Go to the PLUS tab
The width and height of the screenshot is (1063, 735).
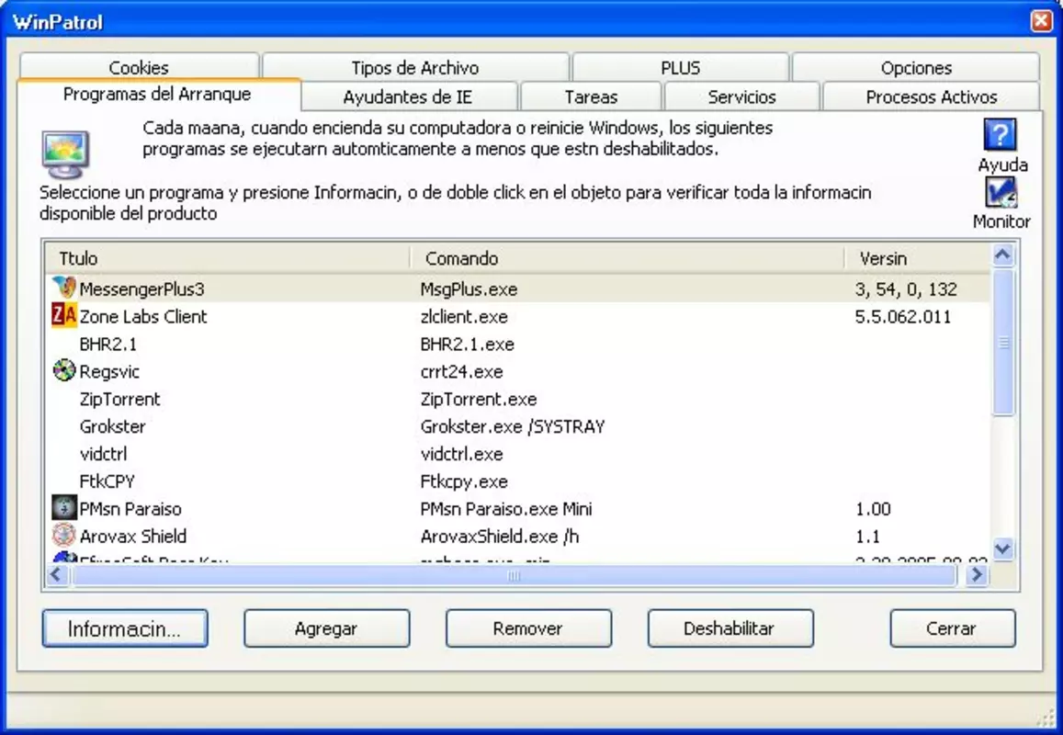pyautogui.click(x=680, y=67)
